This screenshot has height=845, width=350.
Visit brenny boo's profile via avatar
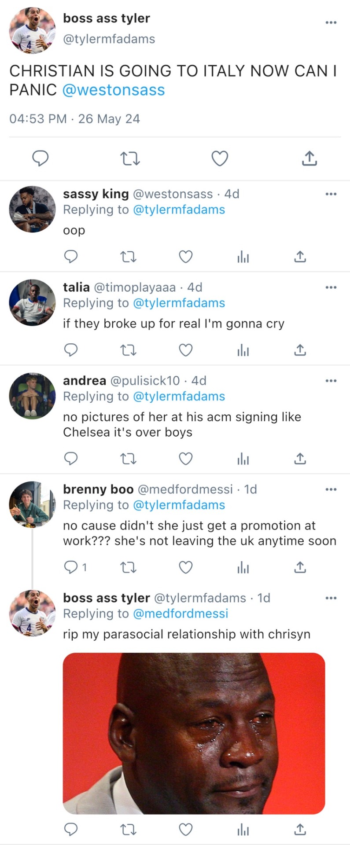pos(32,504)
